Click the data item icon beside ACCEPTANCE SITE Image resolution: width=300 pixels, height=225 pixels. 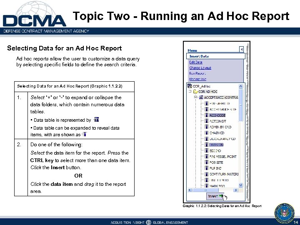[207, 109]
